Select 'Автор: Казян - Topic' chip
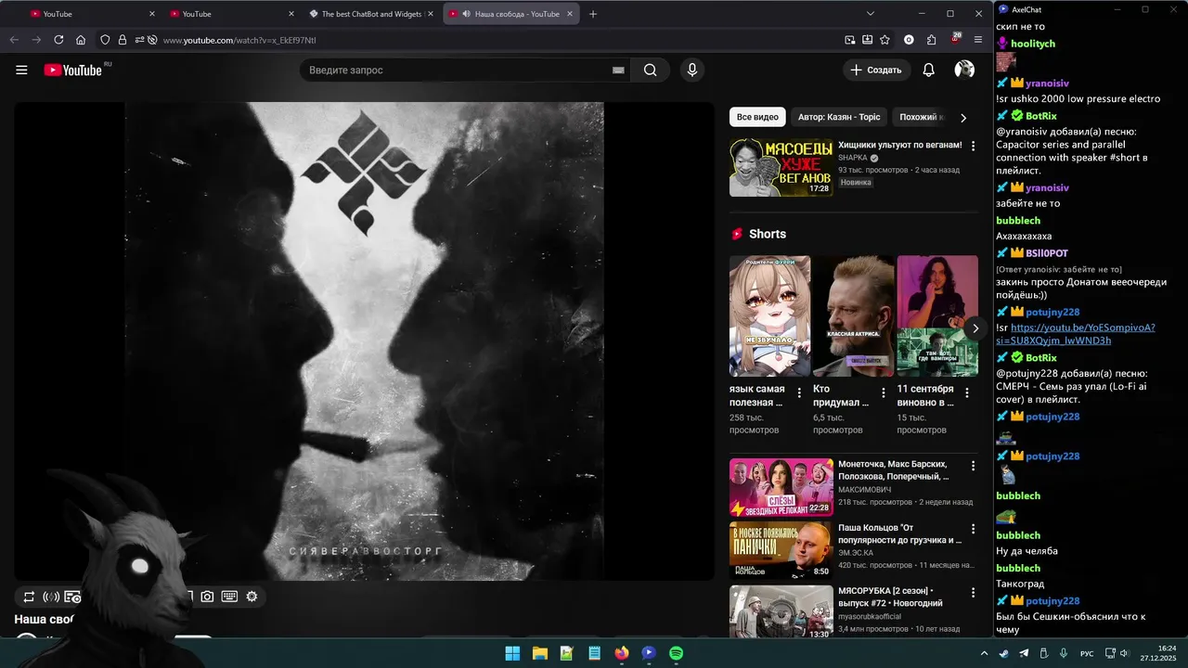This screenshot has width=1188, height=668. click(x=839, y=118)
